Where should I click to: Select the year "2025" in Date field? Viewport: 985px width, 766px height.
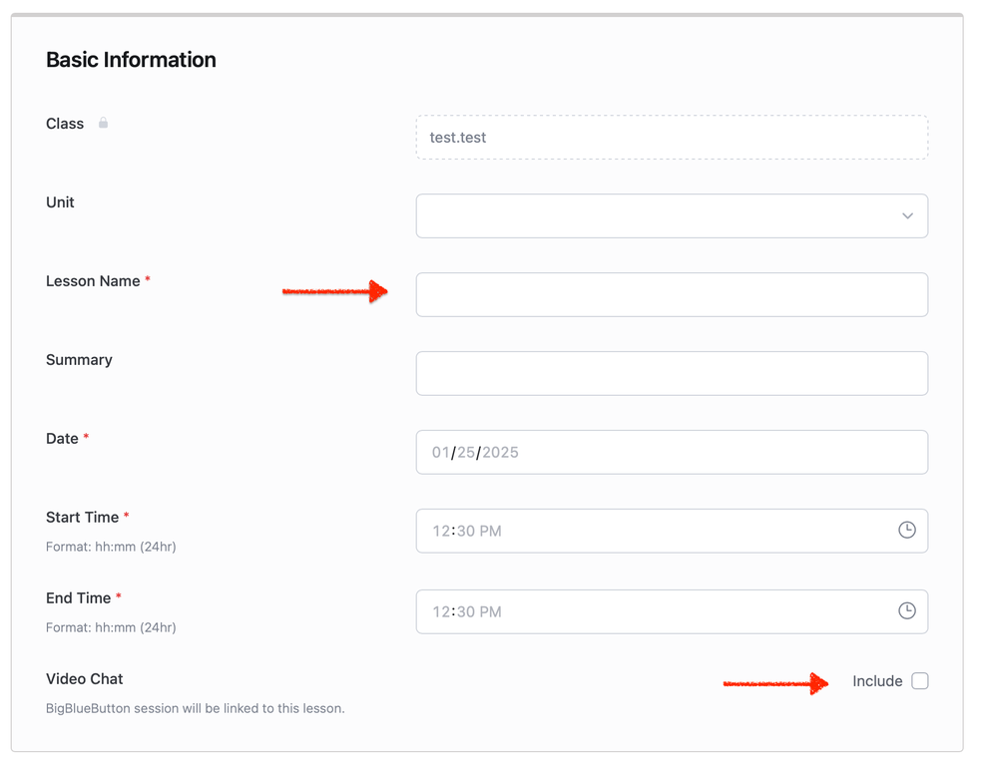tap(500, 453)
